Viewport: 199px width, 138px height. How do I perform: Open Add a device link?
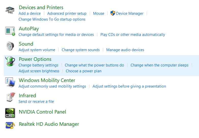click(x=29, y=13)
